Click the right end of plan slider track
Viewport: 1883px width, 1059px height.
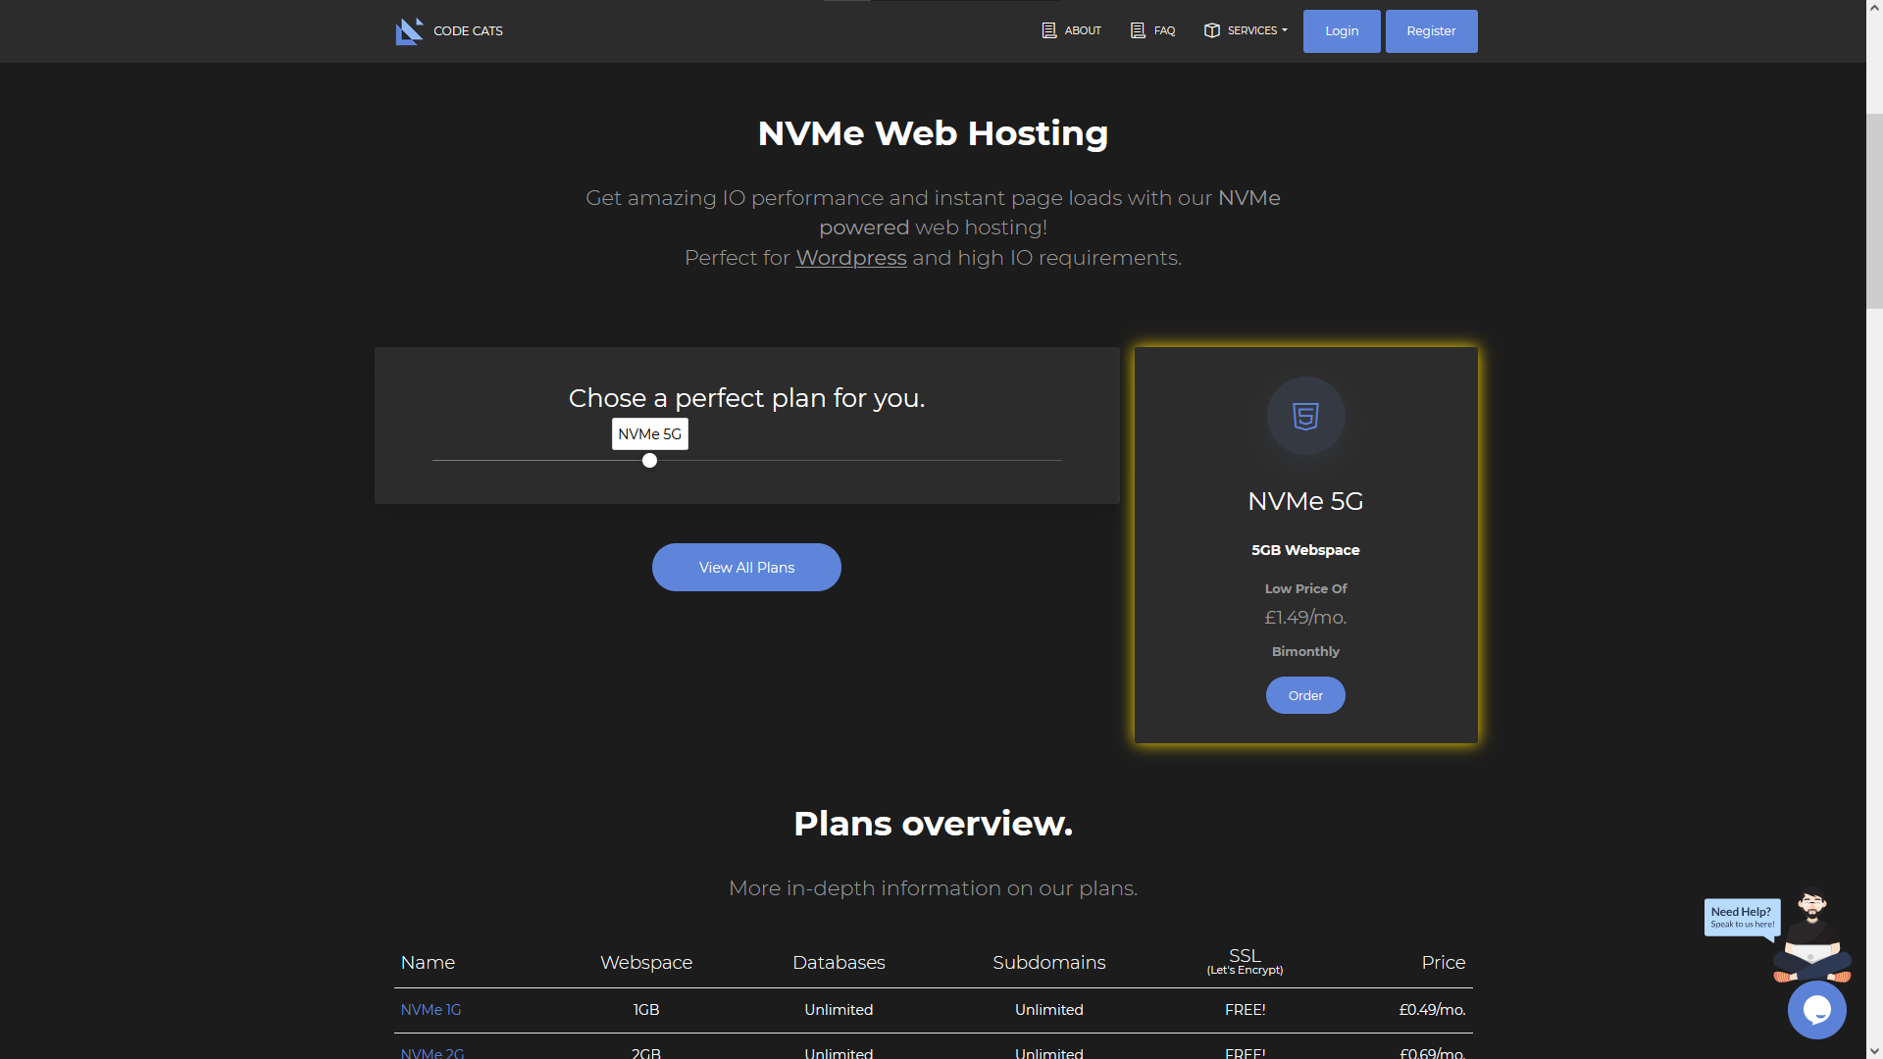[x=1060, y=461]
